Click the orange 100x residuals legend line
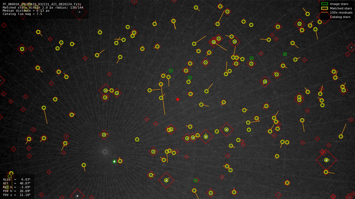The image size is (355, 199). coord(324,12)
